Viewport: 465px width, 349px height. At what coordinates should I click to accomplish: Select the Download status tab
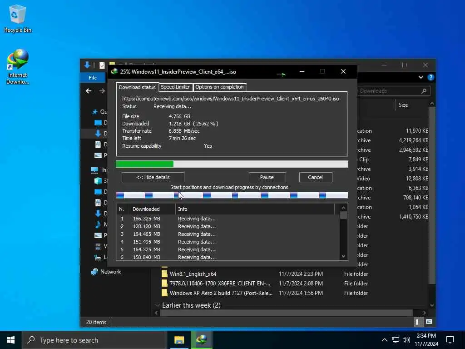(137, 87)
